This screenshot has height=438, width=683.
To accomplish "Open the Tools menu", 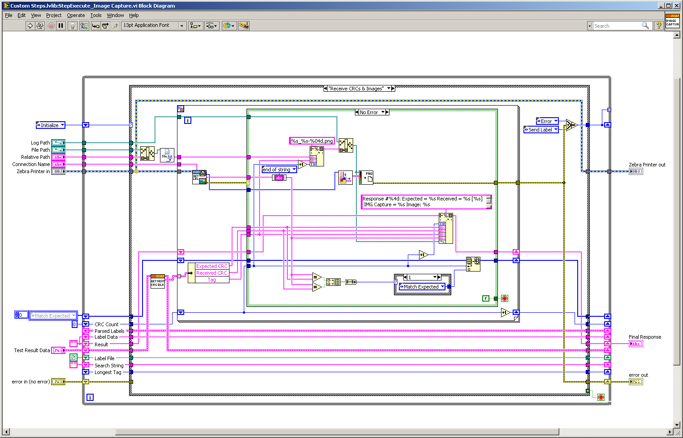I will click(96, 15).
